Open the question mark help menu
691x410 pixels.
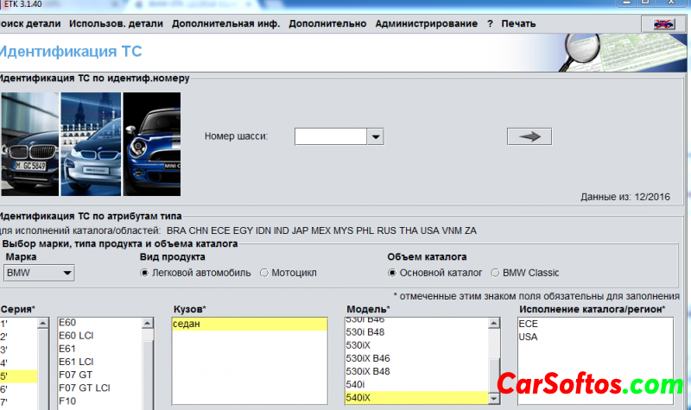click(x=490, y=23)
